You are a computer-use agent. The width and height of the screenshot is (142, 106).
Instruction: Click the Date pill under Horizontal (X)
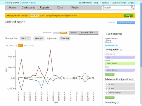[120, 57]
